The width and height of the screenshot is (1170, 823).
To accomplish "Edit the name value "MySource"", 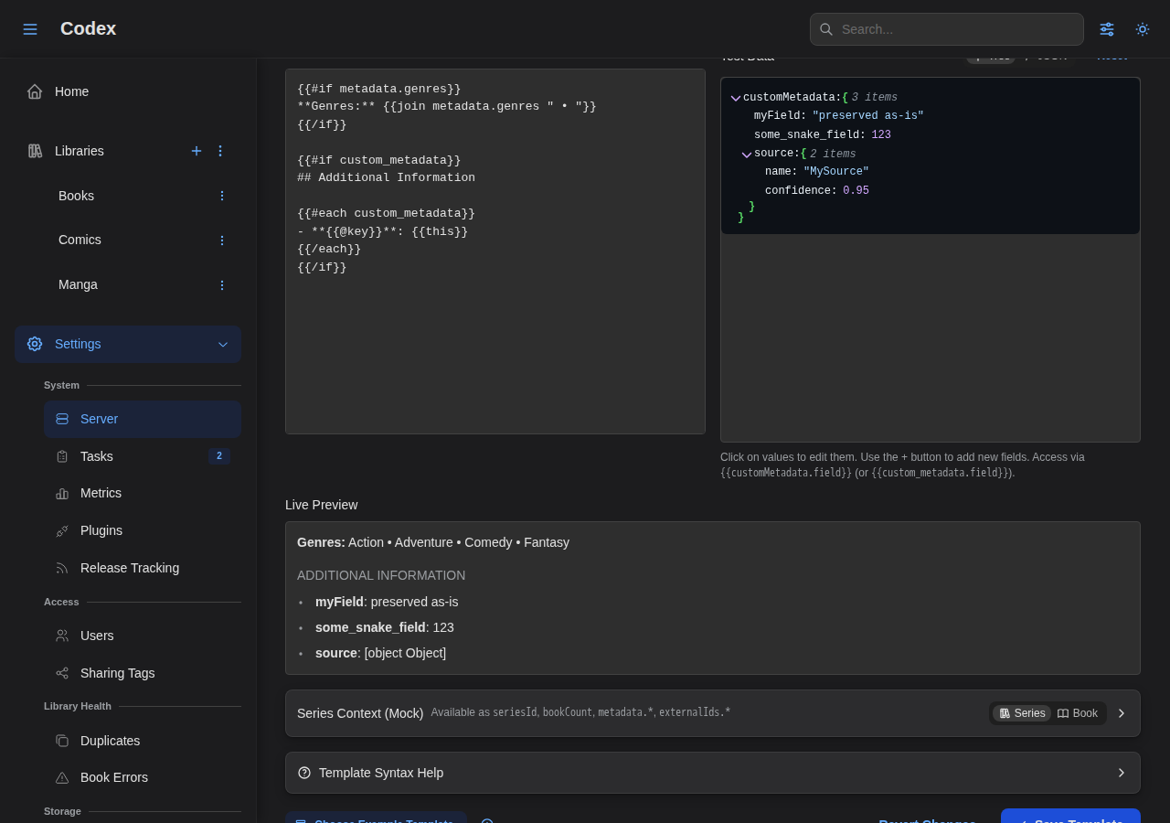I will (x=836, y=172).
